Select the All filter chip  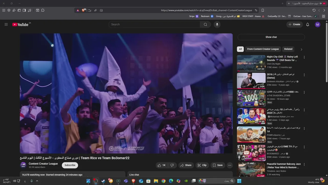(240, 49)
